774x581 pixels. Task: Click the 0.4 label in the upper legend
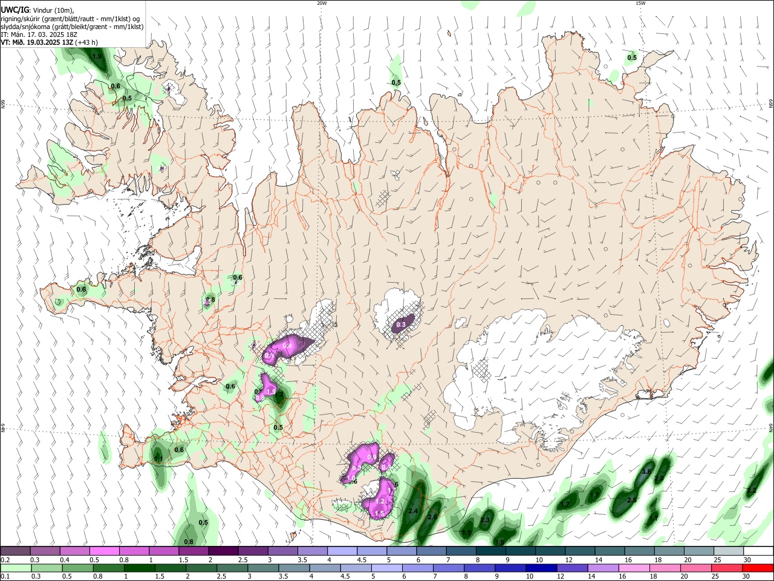coord(64,560)
